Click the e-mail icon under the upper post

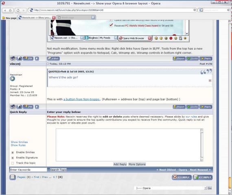tap(53, 58)
